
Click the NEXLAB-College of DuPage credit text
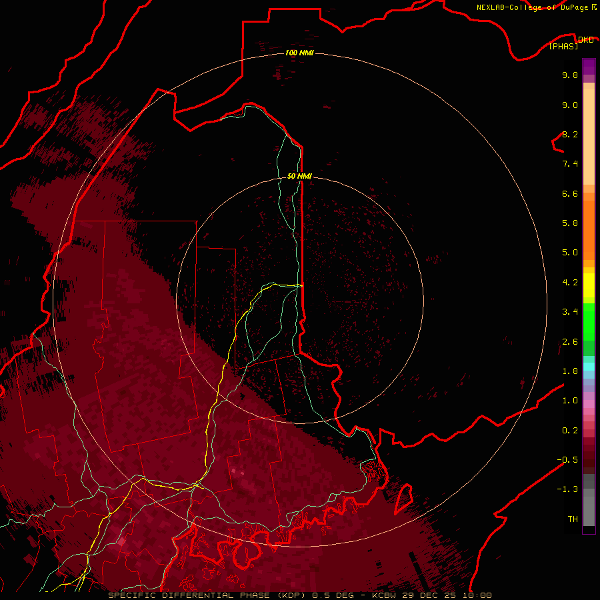[x=532, y=7]
